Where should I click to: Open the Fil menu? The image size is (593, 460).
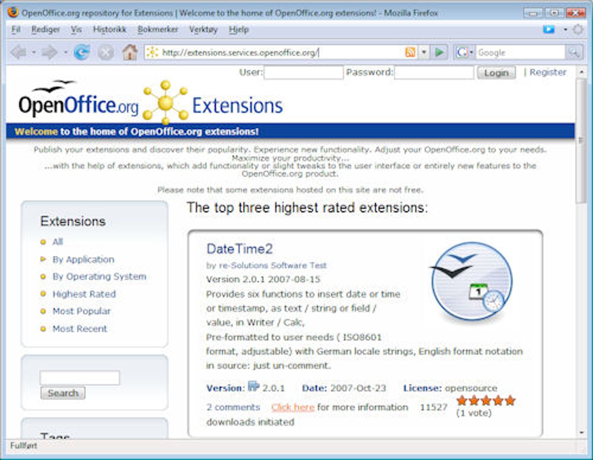click(16, 29)
